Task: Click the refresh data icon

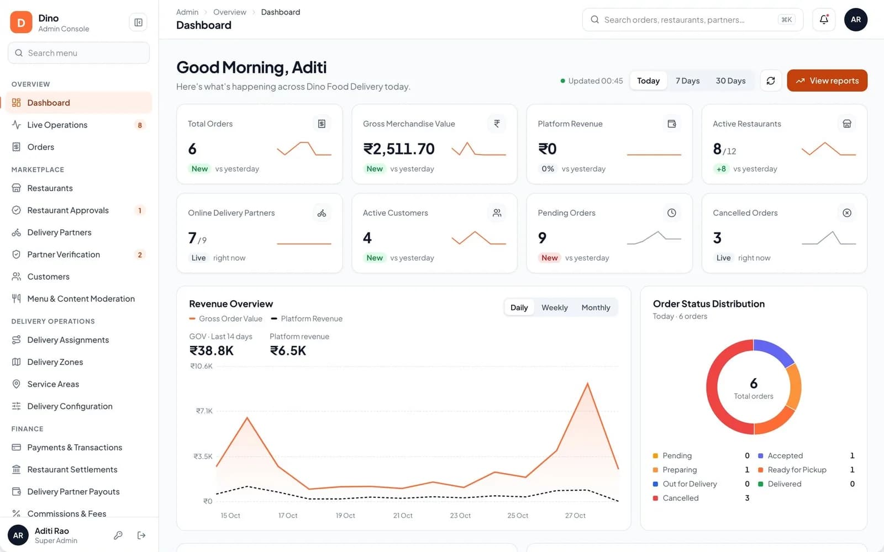Action: (x=771, y=81)
